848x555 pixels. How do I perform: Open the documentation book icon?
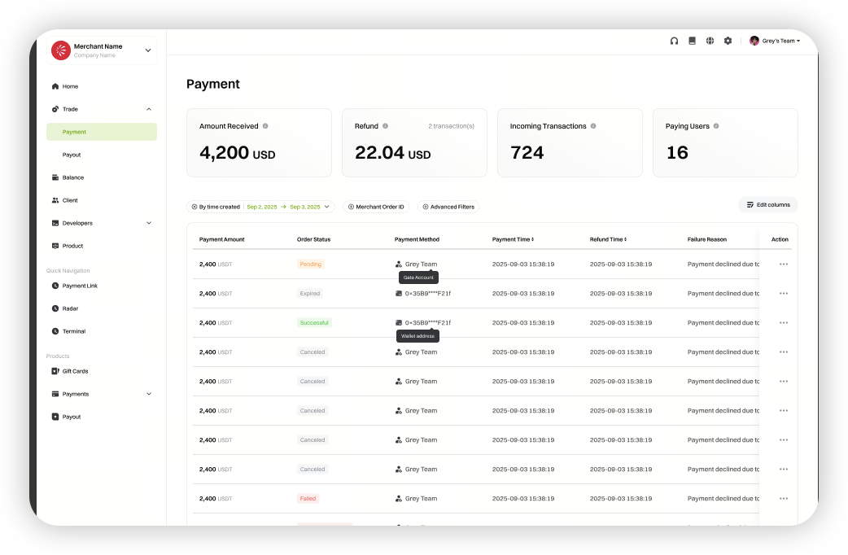pos(692,41)
